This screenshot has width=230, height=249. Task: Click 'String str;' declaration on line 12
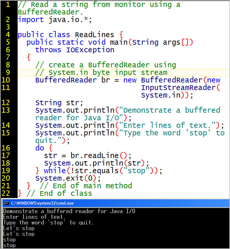[59, 103]
